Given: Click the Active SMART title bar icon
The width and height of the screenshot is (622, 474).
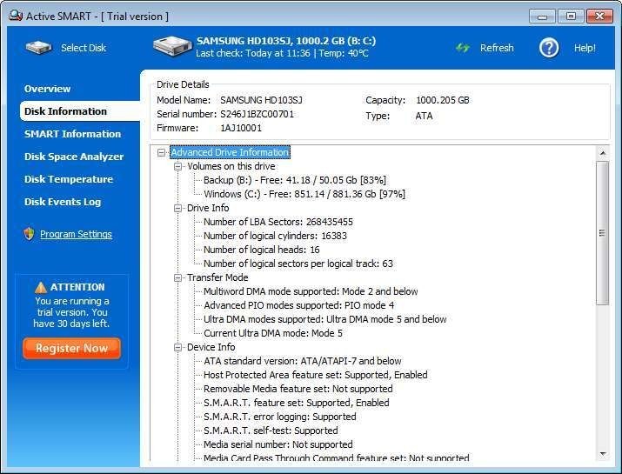Looking at the screenshot, I should click(x=16, y=16).
